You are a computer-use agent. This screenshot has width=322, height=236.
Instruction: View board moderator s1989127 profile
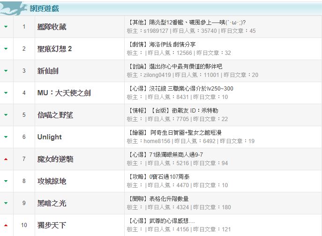coord(157,31)
